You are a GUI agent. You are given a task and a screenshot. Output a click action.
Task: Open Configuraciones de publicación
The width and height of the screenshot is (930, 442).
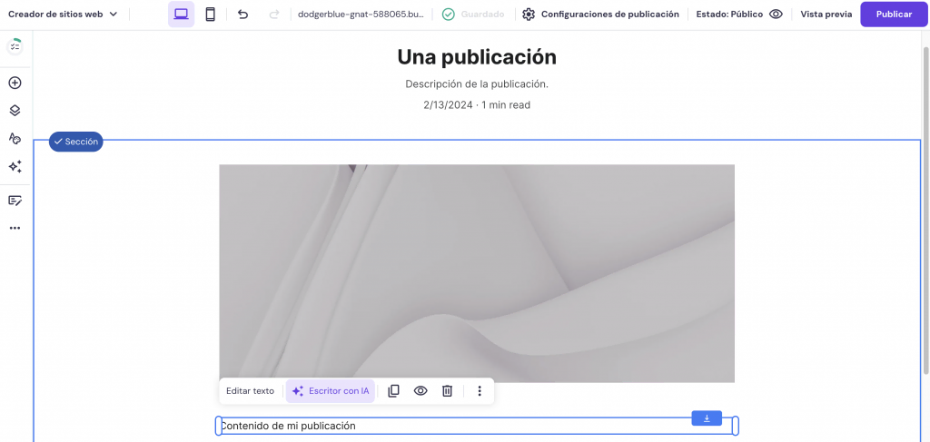tap(600, 15)
